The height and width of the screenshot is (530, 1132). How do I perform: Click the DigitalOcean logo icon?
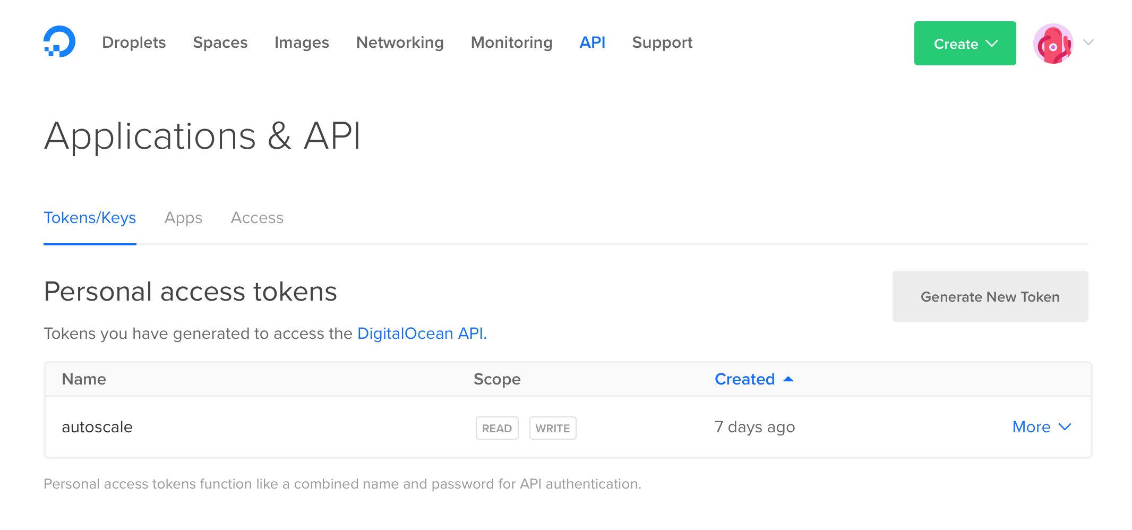[59, 41]
